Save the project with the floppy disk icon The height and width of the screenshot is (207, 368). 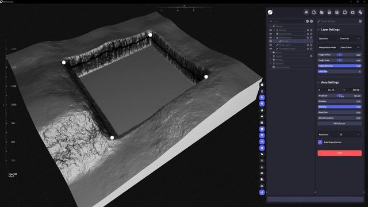[329, 12]
